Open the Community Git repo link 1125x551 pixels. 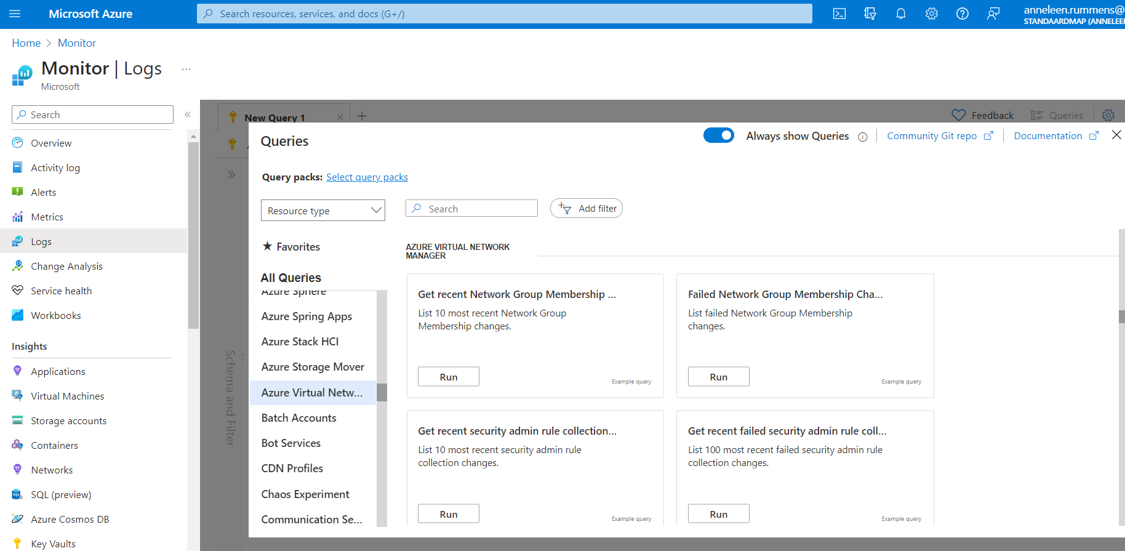(x=940, y=136)
